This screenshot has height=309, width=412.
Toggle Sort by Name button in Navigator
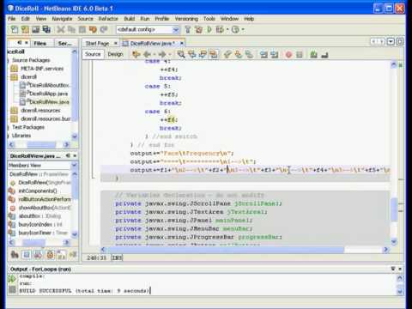(x=62, y=254)
